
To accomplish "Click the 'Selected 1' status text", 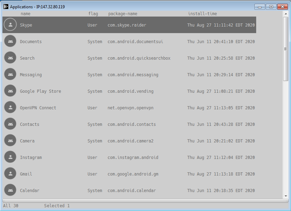I will pyautogui.click(x=57, y=205).
